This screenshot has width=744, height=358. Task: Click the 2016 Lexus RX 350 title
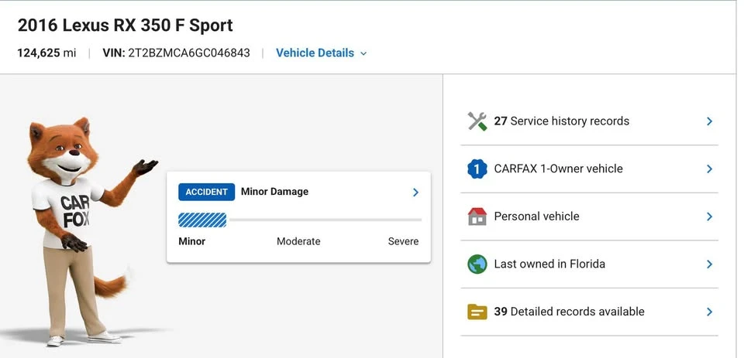pos(126,26)
